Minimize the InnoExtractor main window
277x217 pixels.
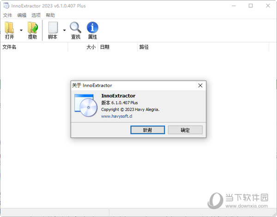[x=234, y=6]
